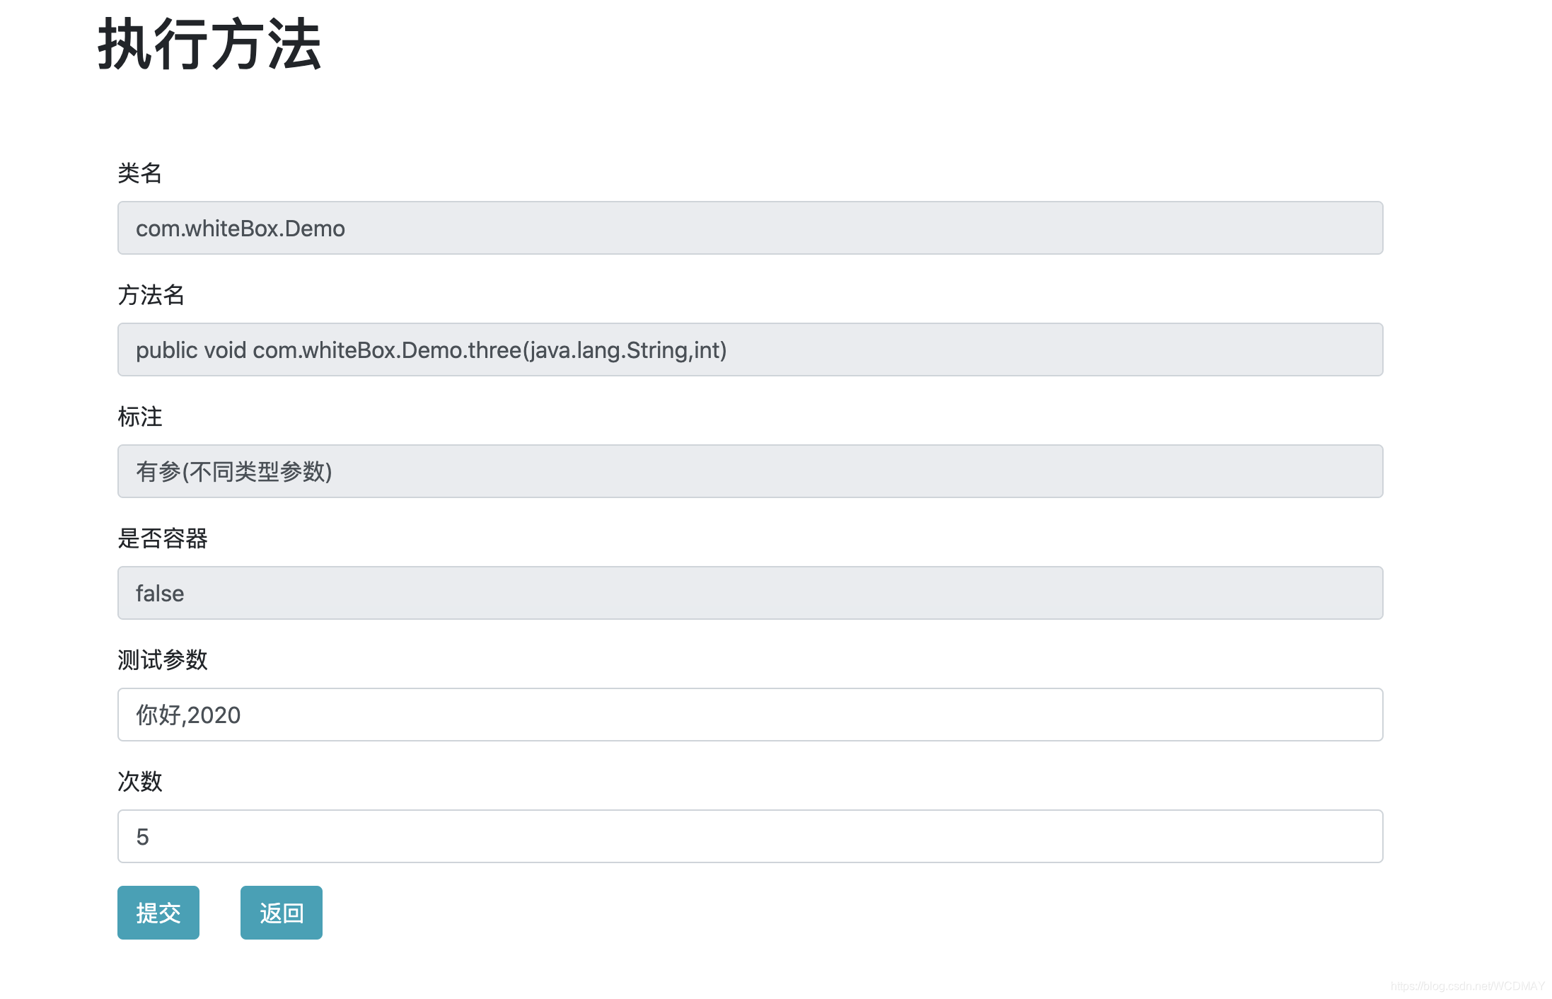
Task: Click the 提交 submit button
Action: tap(158, 912)
